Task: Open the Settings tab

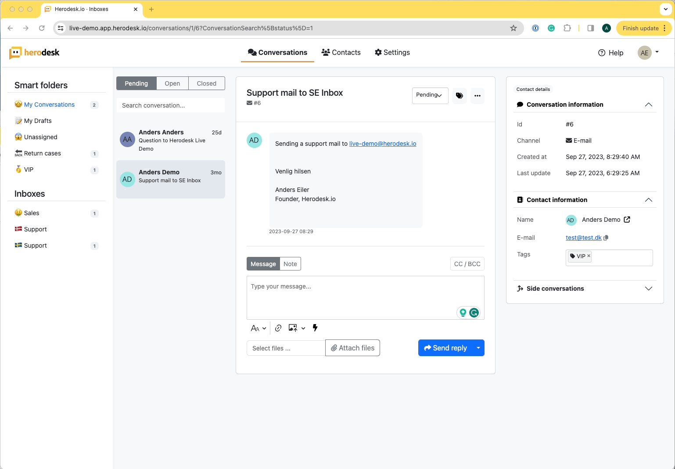Action: coord(392,52)
